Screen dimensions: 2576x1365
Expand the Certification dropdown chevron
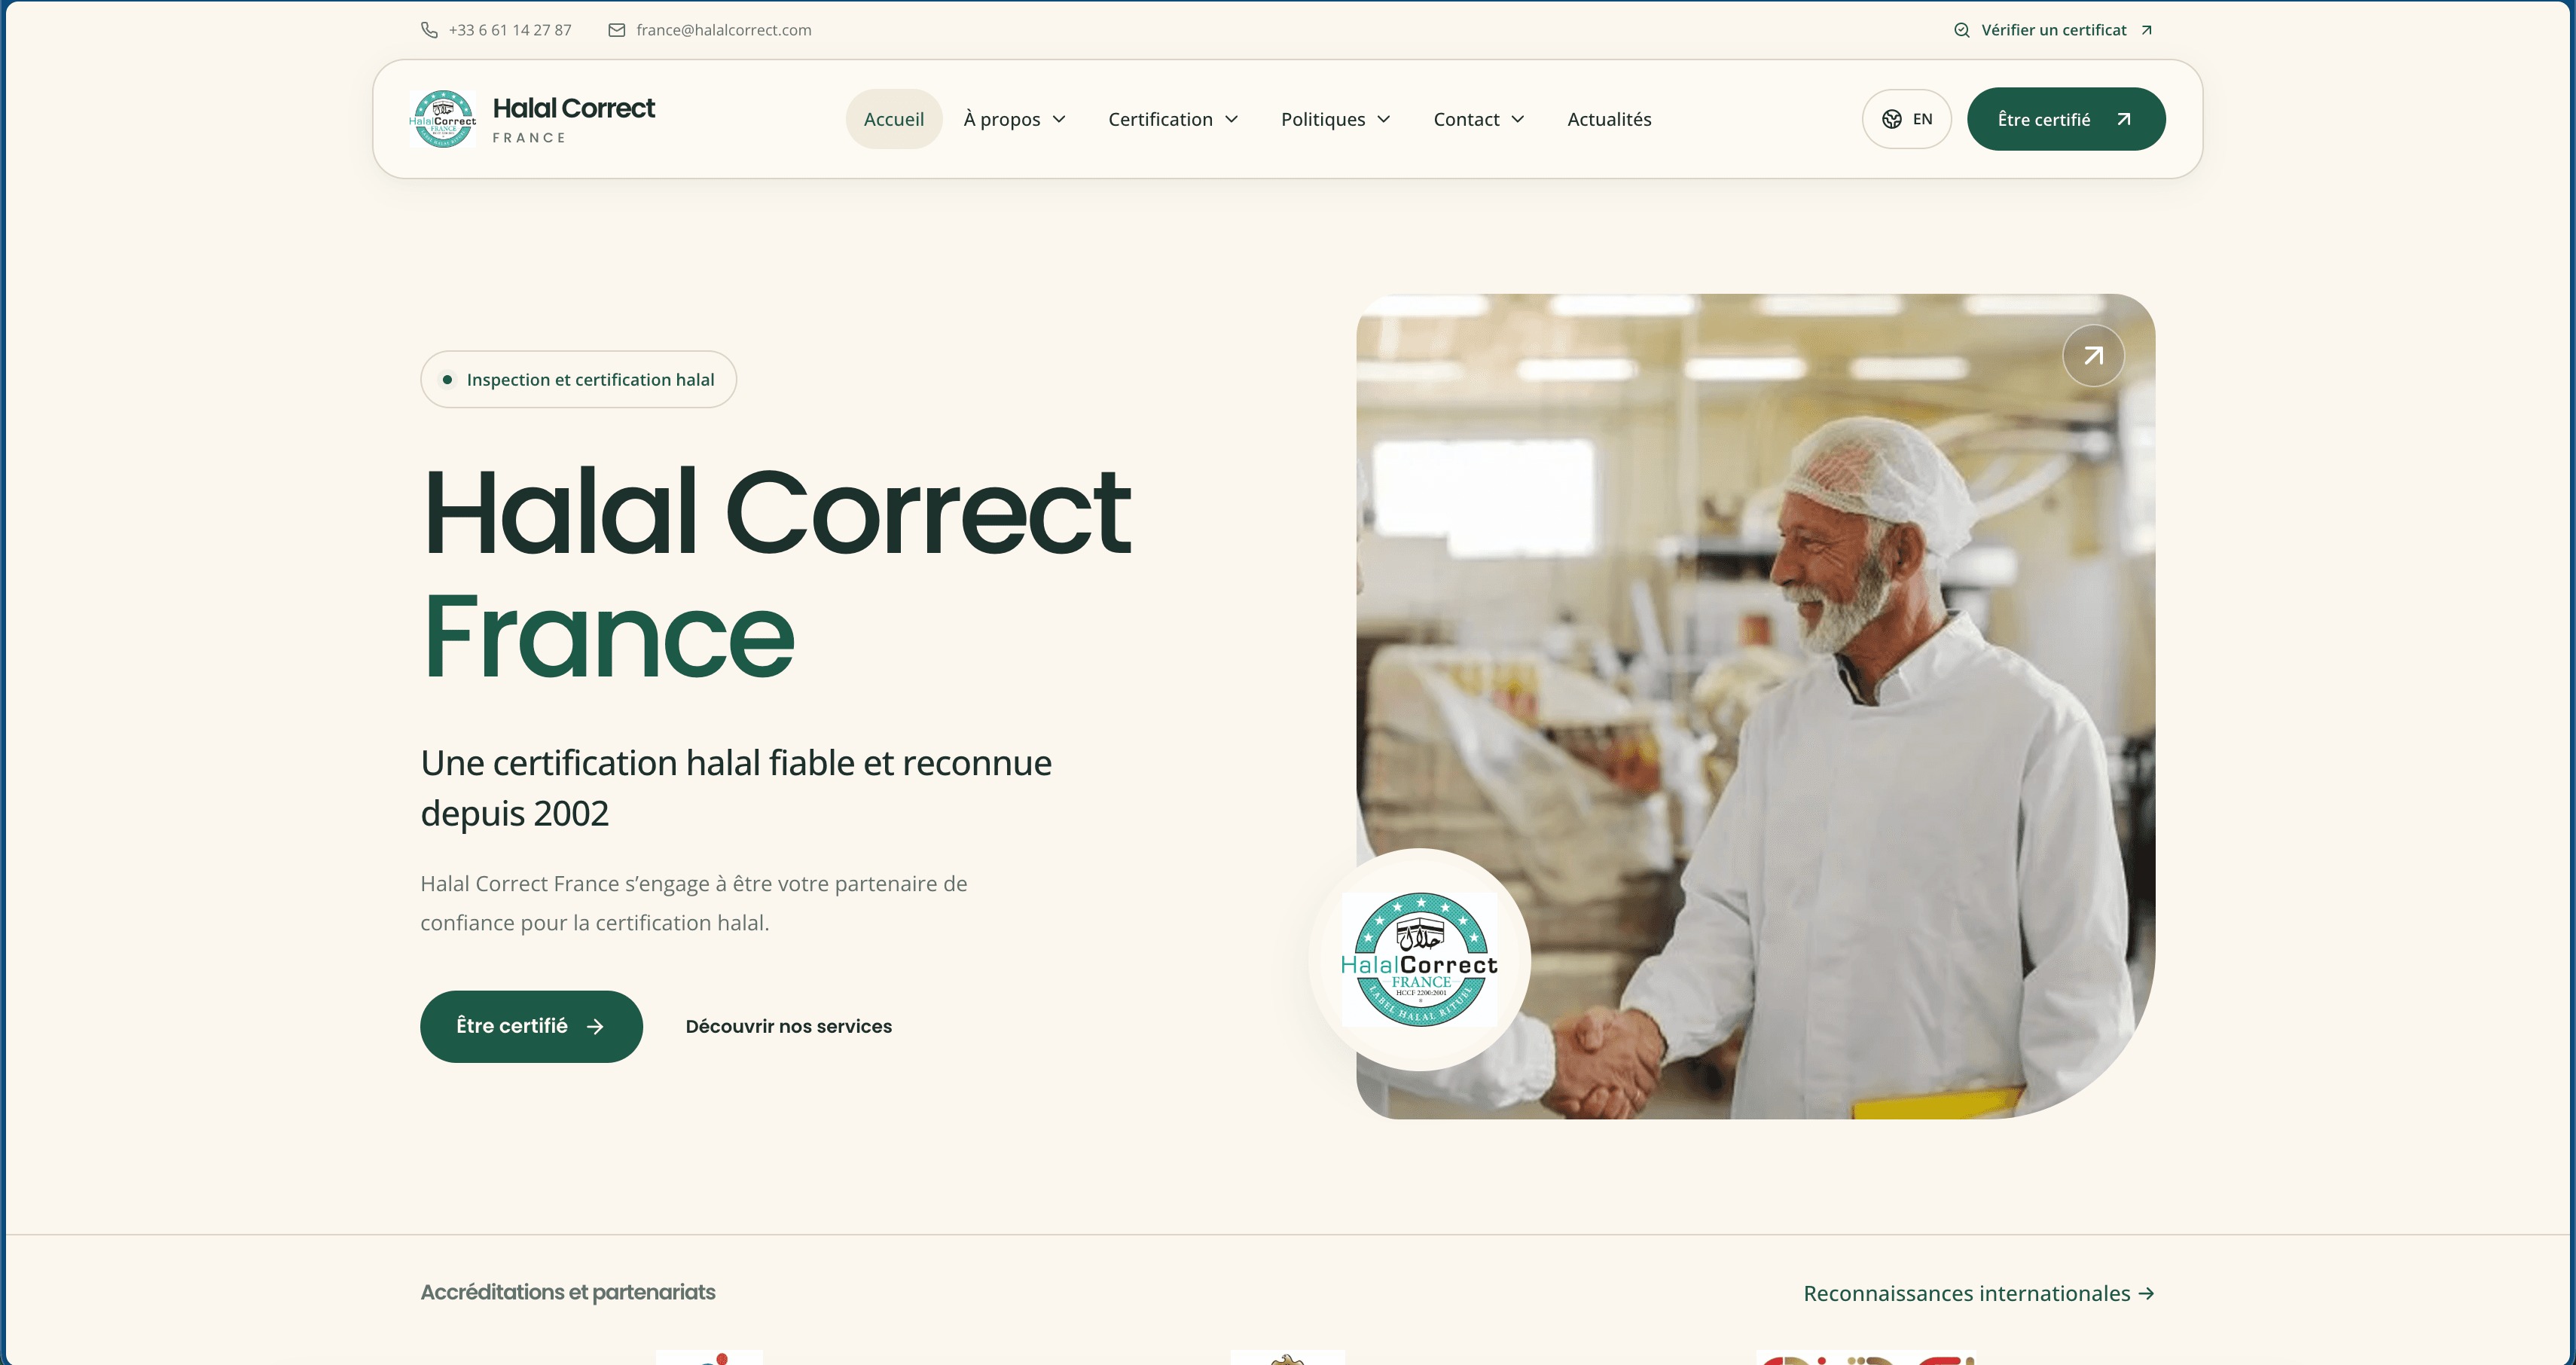pos(1231,119)
